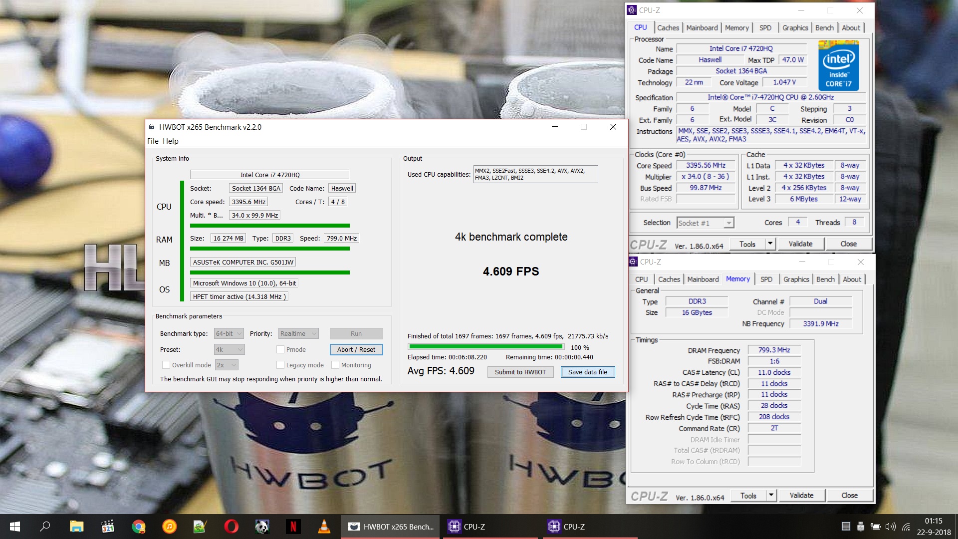This screenshot has width=958, height=539.
Task: Open Socket #1 selection dropdown
Action: coord(705,223)
